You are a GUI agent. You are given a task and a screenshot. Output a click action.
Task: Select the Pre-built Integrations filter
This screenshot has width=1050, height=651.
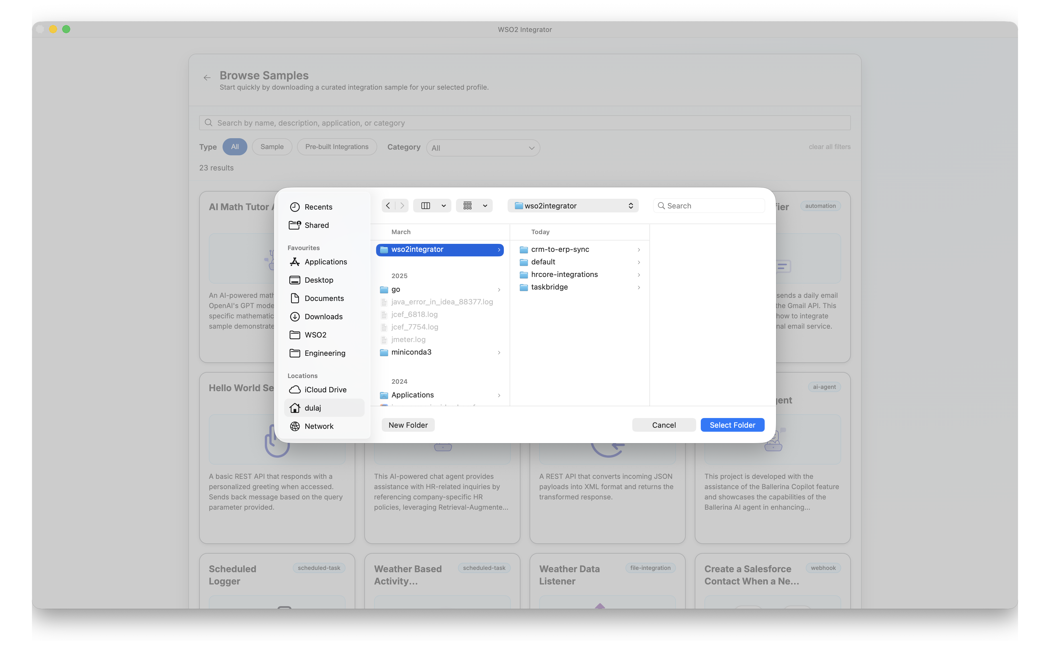(x=337, y=147)
